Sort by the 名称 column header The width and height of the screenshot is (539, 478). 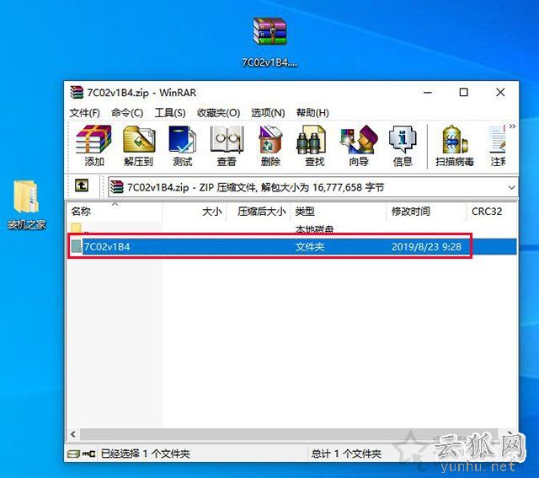tap(114, 212)
